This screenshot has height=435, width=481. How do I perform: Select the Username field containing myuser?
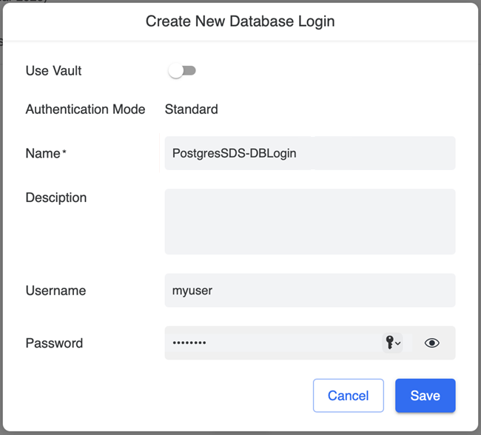tap(309, 291)
